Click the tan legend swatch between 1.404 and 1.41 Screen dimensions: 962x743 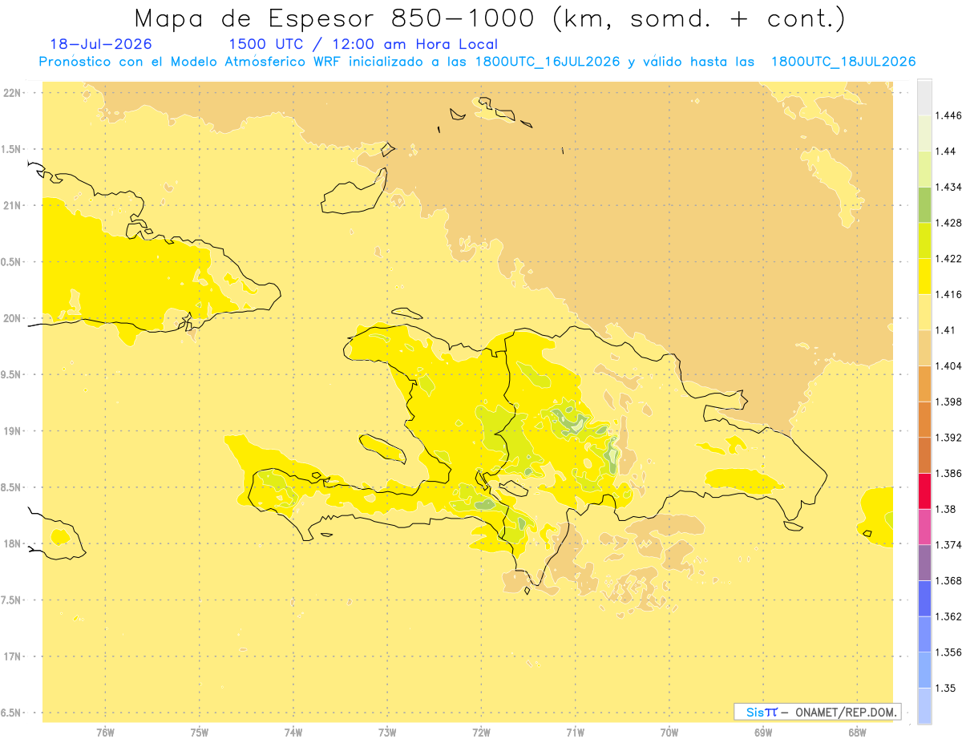click(924, 348)
